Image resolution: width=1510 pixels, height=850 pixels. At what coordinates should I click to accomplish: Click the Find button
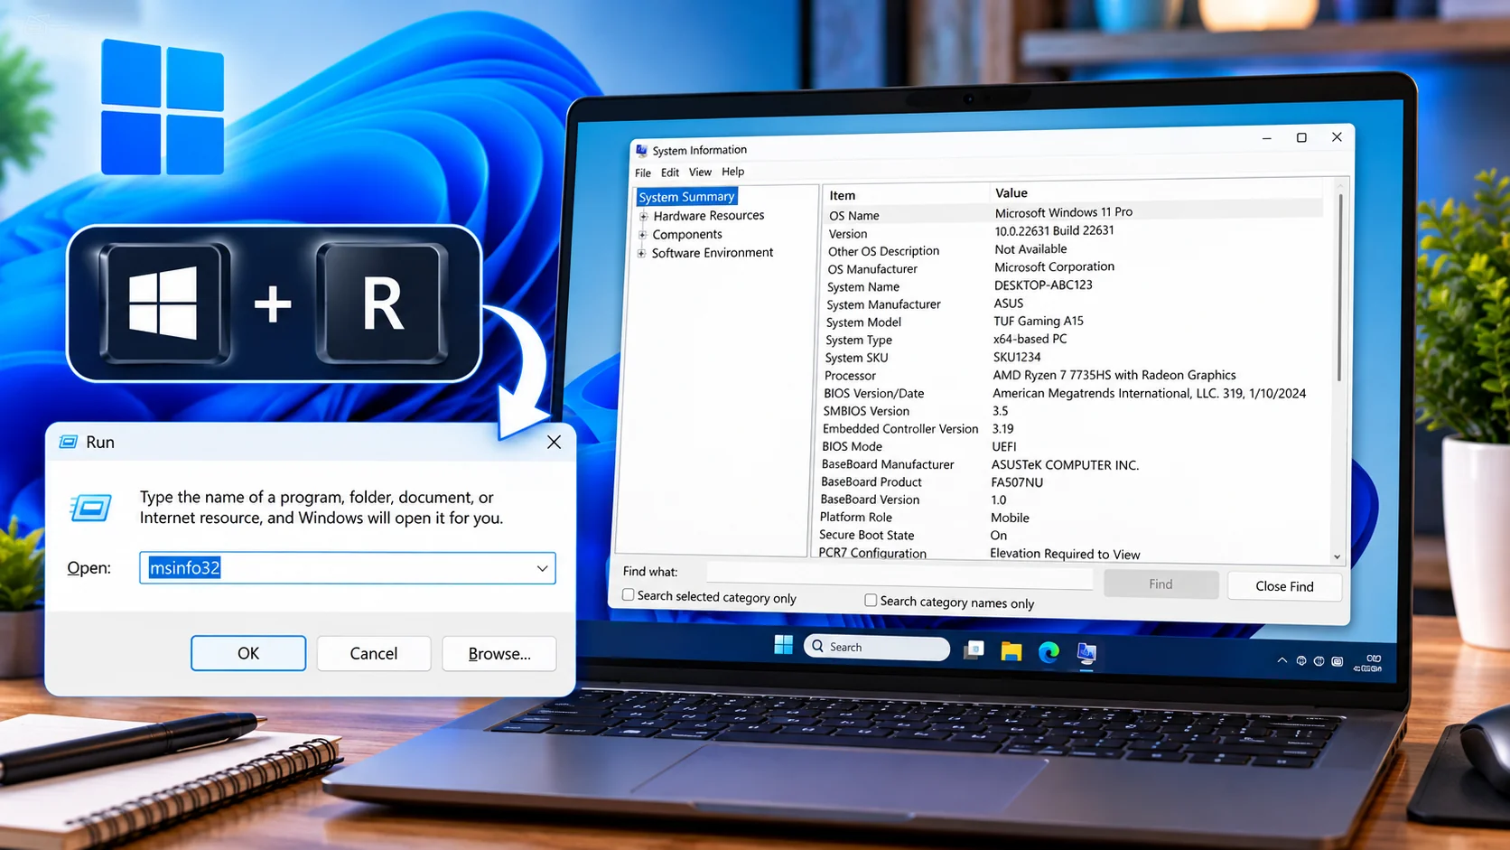tap(1160, 584)
